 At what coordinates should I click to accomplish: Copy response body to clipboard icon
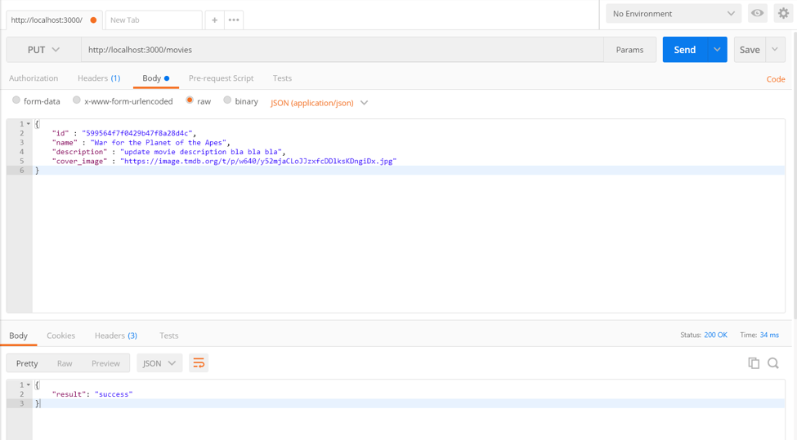point(754,363)
